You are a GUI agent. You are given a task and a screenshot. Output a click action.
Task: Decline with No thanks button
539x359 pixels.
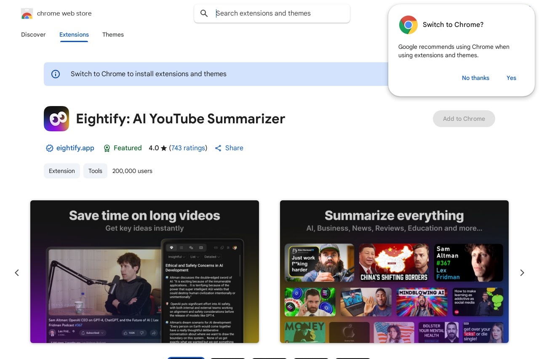(x=475, y=78)
